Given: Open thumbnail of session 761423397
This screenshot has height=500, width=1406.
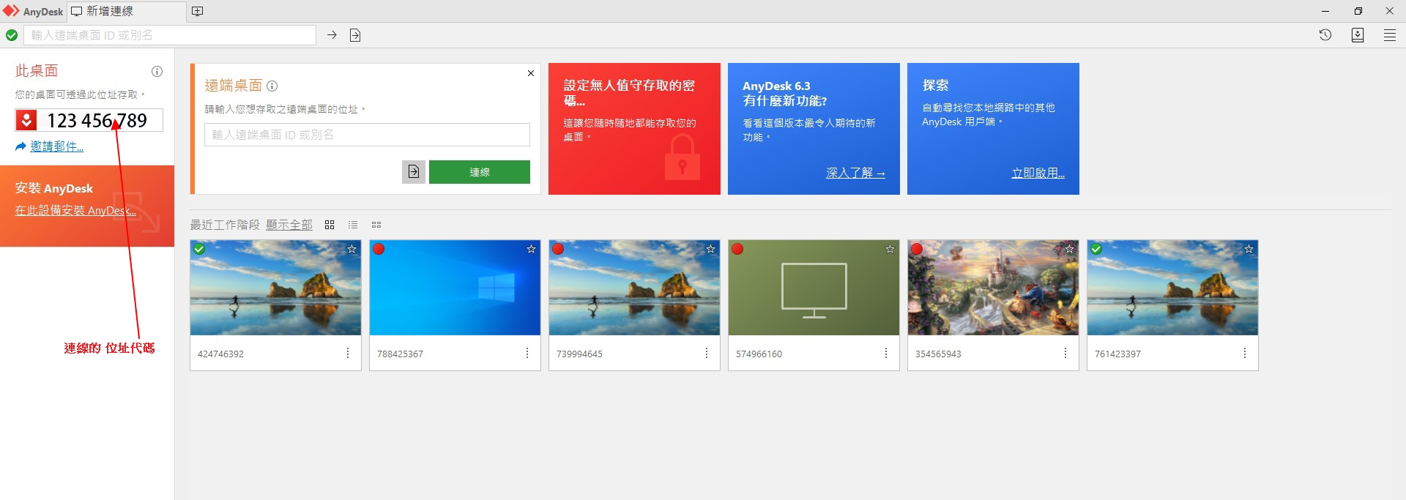Looking at the screenshot, I should (1172, 288).
